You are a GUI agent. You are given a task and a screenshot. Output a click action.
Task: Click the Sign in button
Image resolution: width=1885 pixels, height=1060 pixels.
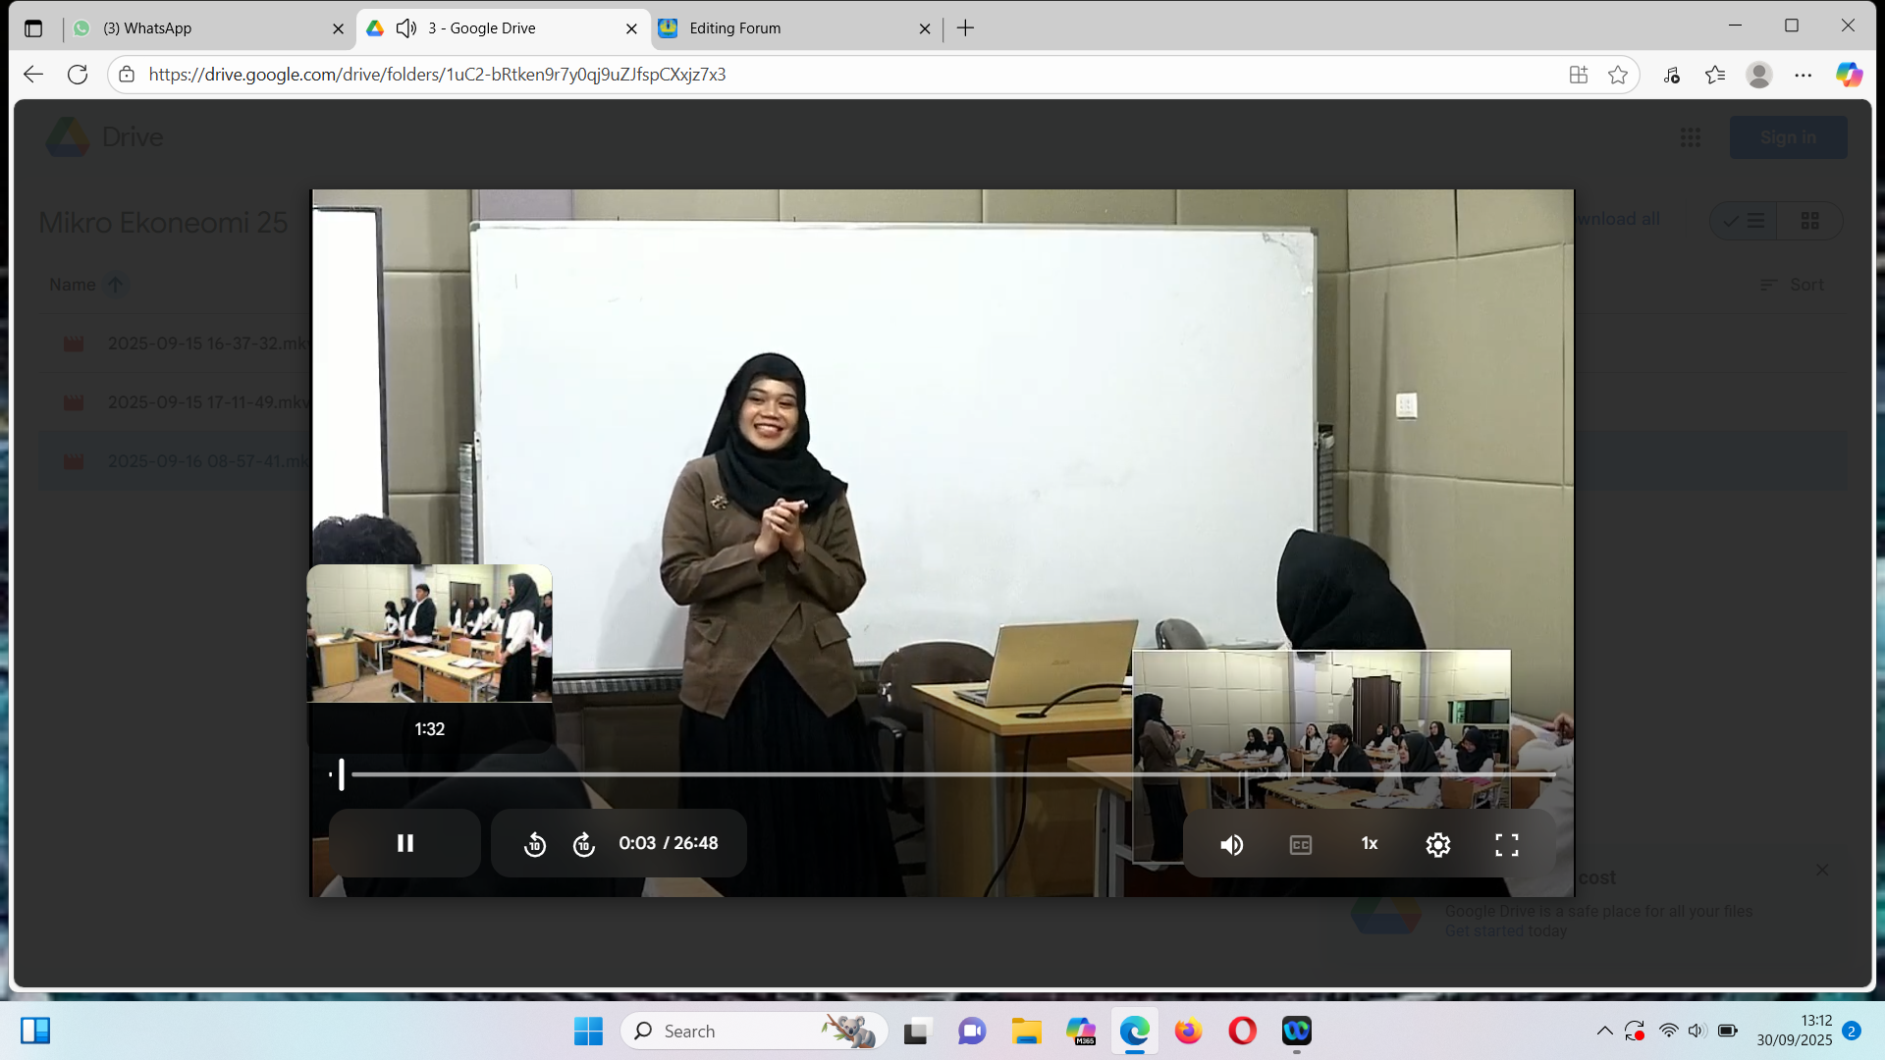click(1787, 137)
